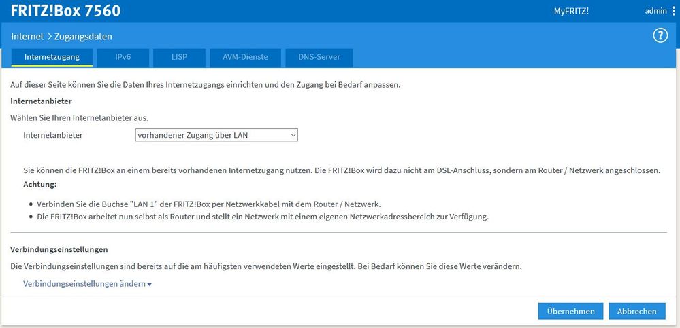
Task: Switch to the DNS-Server tab
Action: (319, 57)
